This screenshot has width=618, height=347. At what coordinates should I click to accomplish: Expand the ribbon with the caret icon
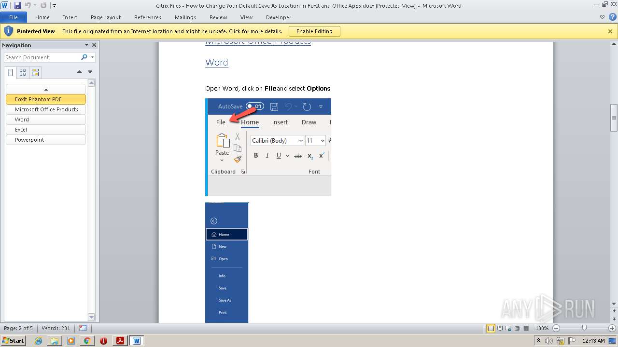pyautogui.click(x=602, y=17)
